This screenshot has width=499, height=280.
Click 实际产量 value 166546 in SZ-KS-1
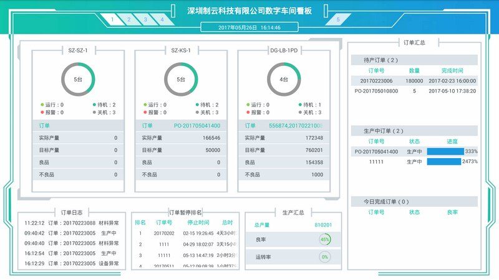click(x=211, y=138)
